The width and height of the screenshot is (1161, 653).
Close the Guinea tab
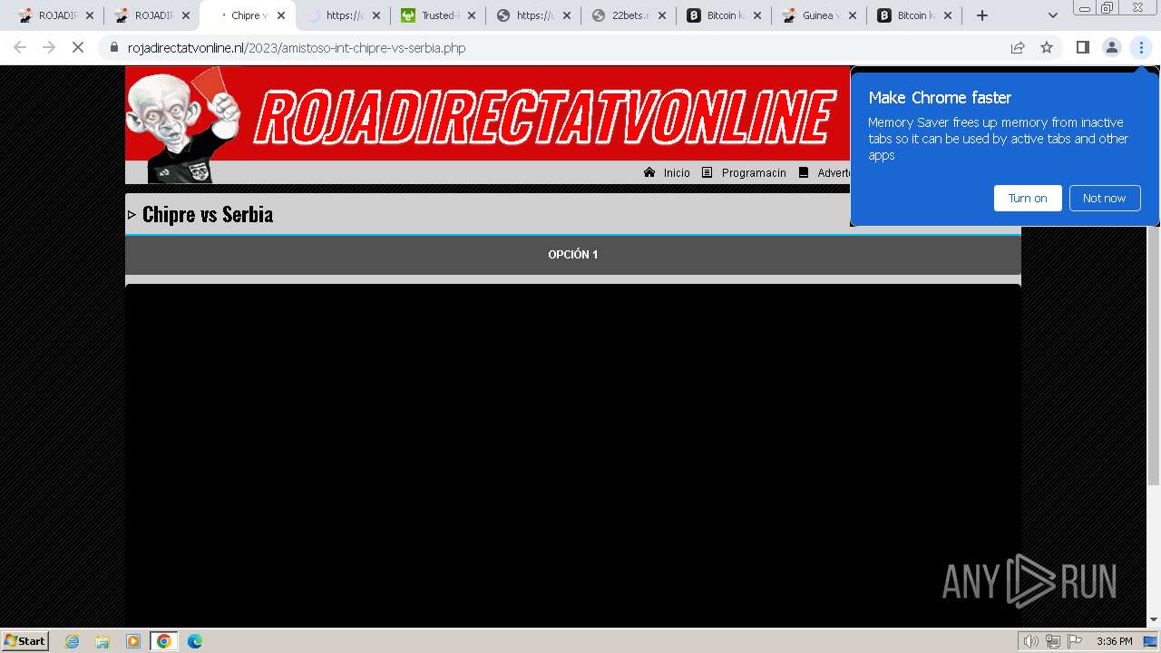point(853,15)
